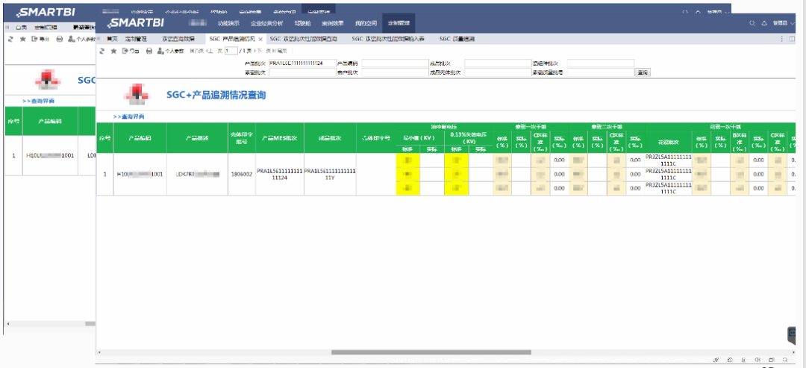
Task: Click the cell 1806002 in the table
Action: [242, 174]
